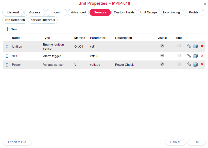Cancel the Unit Properties dialog

pos(175,142)
